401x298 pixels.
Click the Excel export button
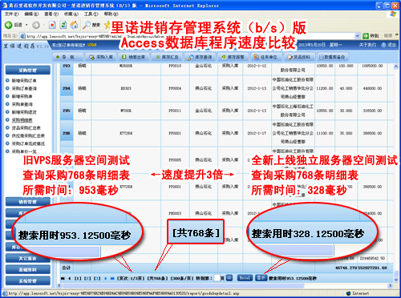pyautogui.click(x=245, y=278)
